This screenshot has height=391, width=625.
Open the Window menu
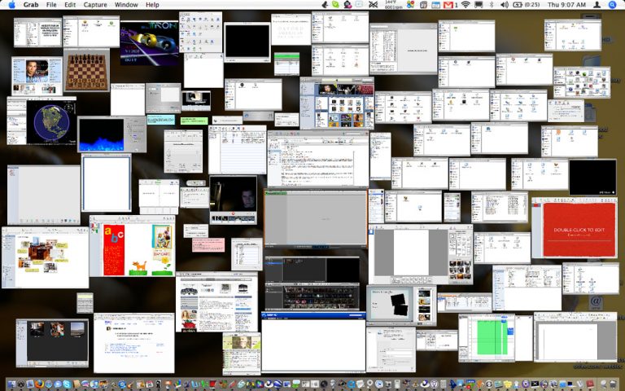tap(126, 5)
